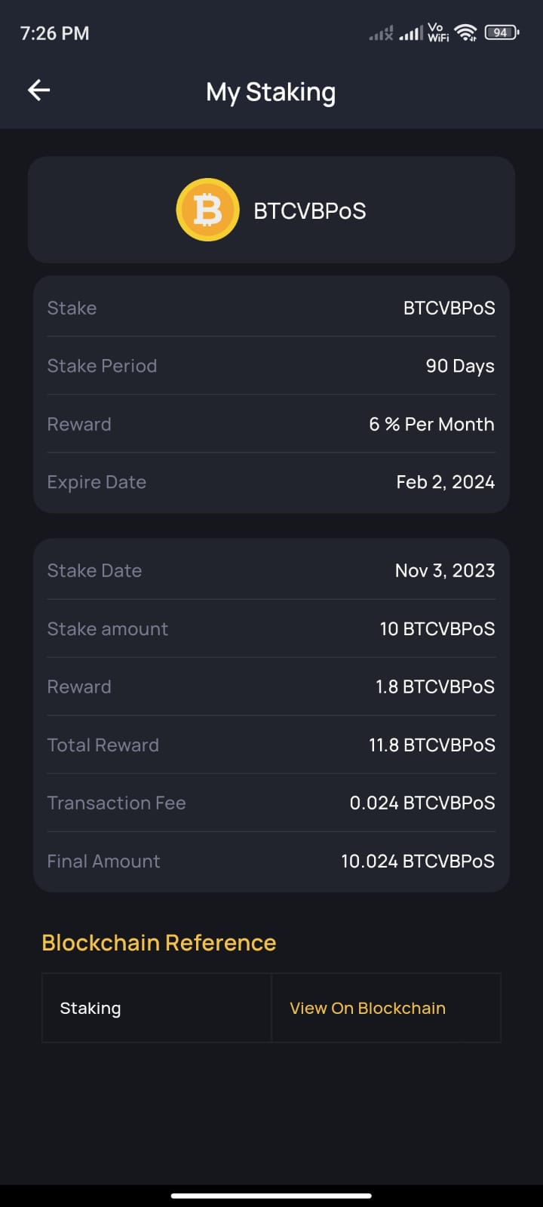
Task: Tap the My Staking page title
Action: click(x=271, y=92)
